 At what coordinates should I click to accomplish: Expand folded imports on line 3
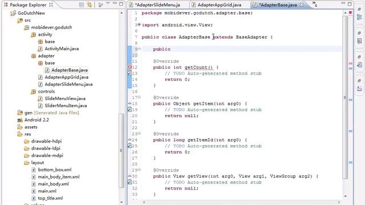(139, 24)
